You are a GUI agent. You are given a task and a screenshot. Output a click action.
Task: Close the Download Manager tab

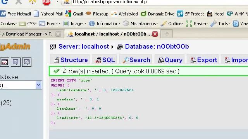coord(58,34)
